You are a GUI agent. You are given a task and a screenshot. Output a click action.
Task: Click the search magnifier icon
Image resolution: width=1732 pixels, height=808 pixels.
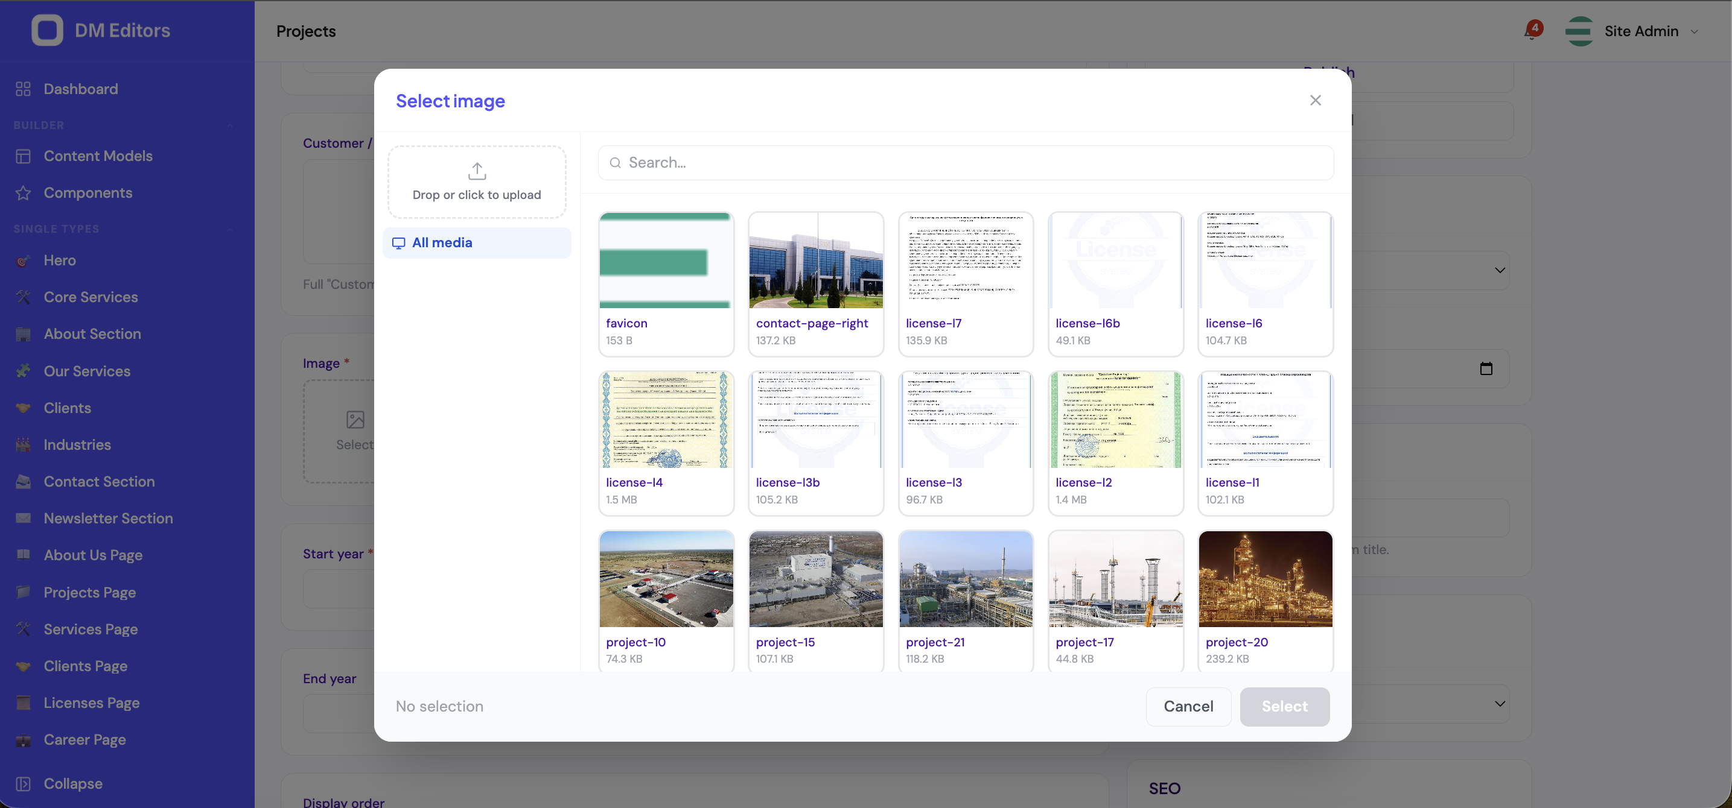tap(614, 163)
